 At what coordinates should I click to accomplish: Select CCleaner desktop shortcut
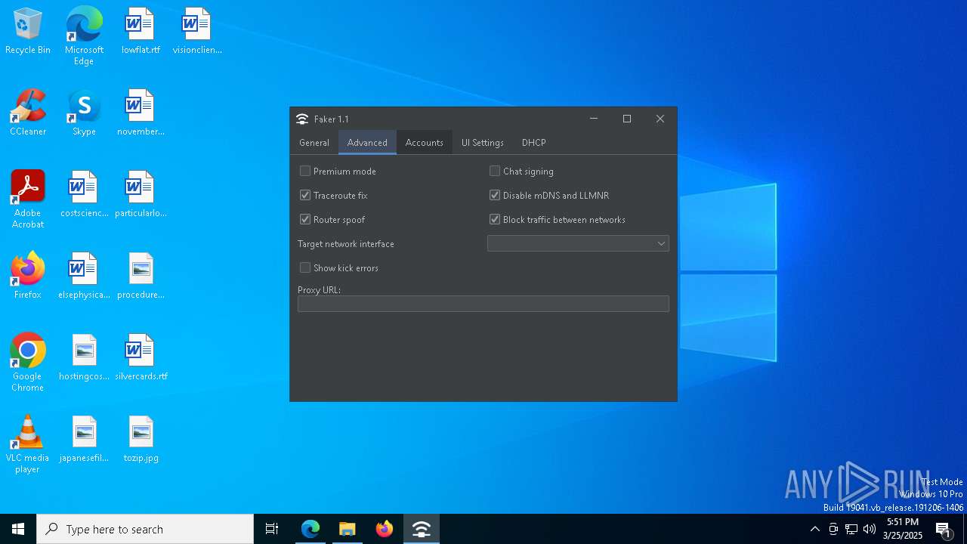28,113
